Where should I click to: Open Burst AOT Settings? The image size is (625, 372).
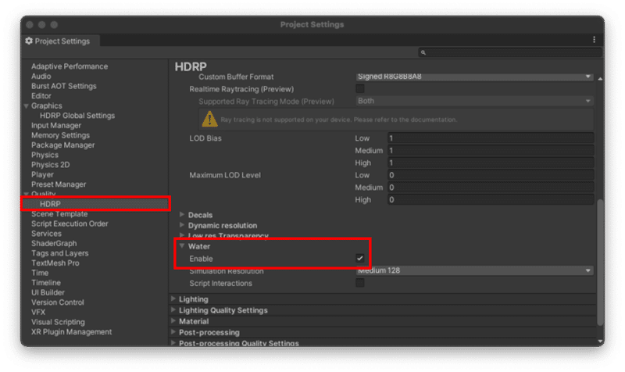click(x=64, y=86)
